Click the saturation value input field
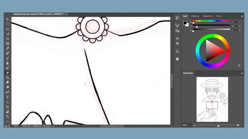Image resolution: width=248 pixels, height=139 pixels. click(234, 26)
